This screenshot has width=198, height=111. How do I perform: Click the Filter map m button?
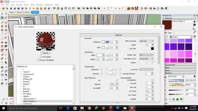pos(107,47)
